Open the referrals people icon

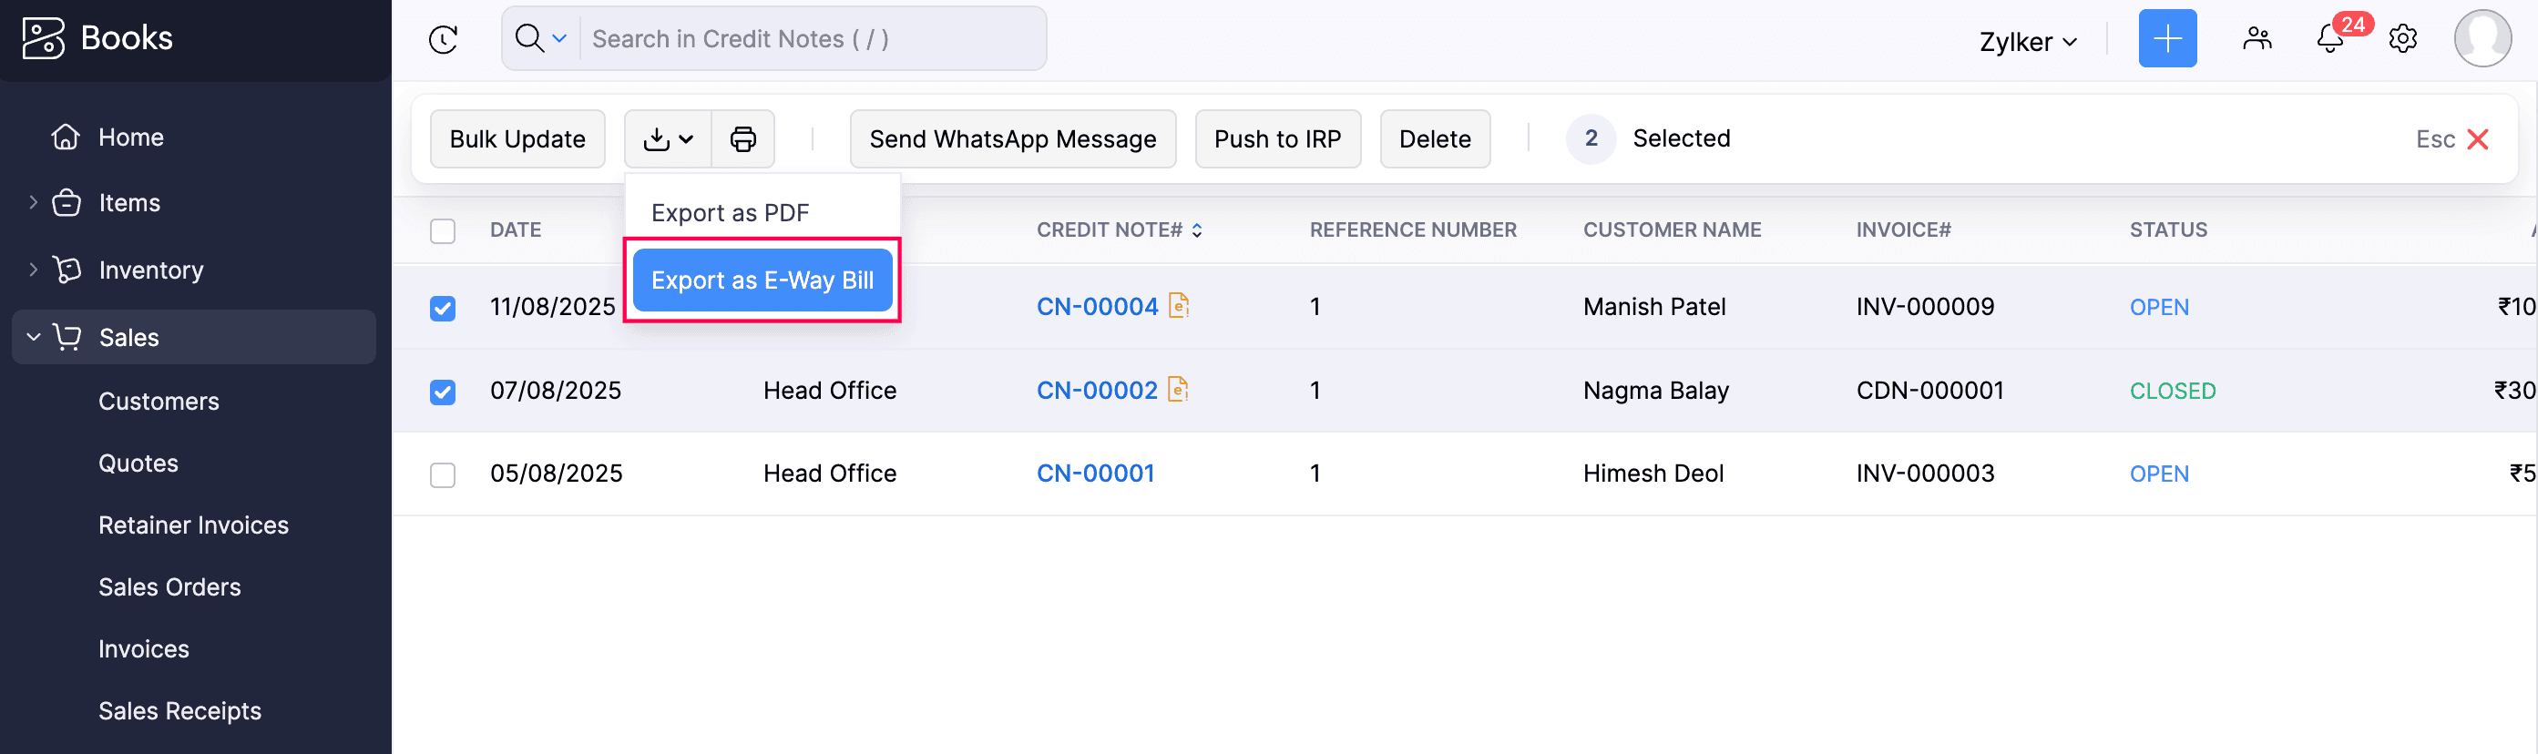(x=2257, y=39)
